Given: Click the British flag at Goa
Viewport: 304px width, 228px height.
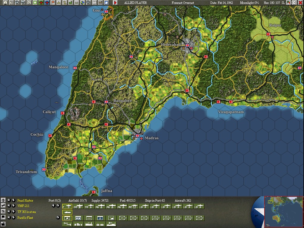Looking at the screenshot, I should 106,12.
